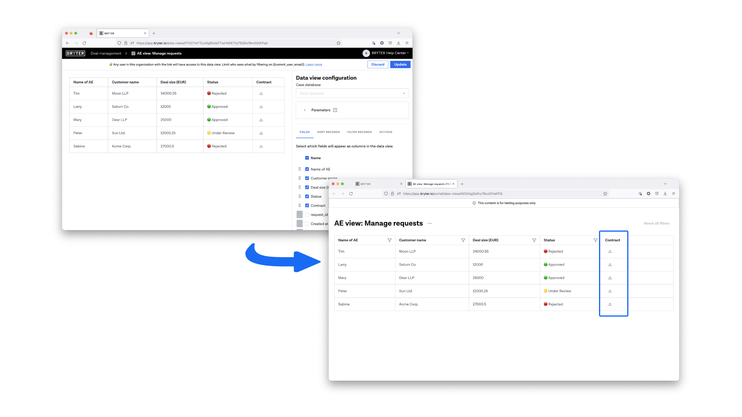Click the download icon for Larry's contract

coord(611,264)
